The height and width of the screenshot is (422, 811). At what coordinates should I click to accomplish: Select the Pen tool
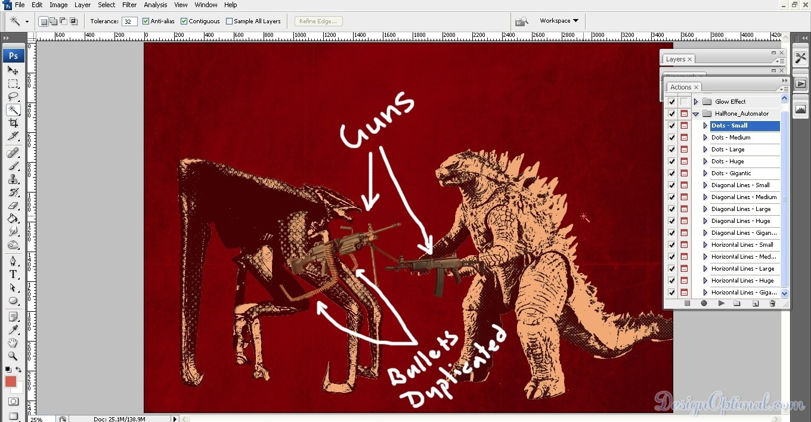point(13,261)
